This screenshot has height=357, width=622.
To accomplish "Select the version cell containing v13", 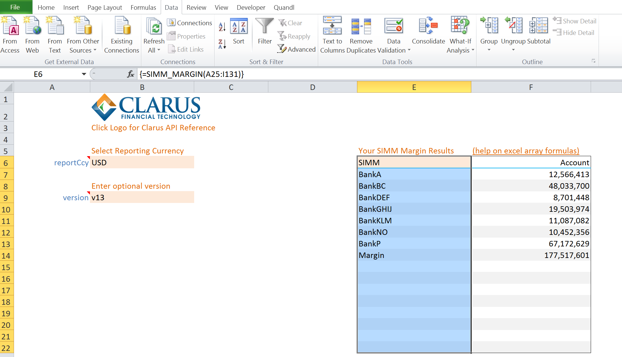I will (x=142, y=197).
